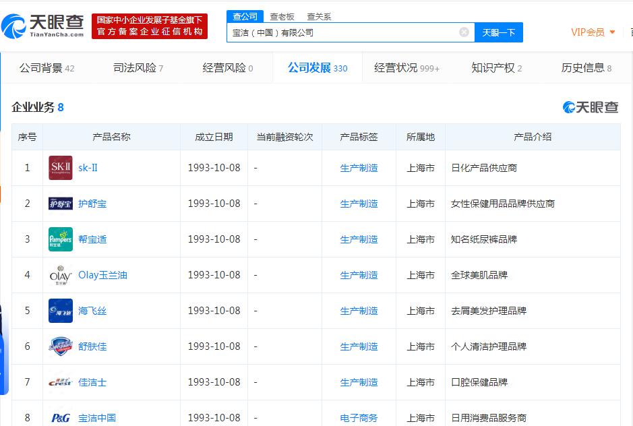Click the 产品介绍 column header
The height and width of the screenshot is (426, 633).
tap(533, 137)
